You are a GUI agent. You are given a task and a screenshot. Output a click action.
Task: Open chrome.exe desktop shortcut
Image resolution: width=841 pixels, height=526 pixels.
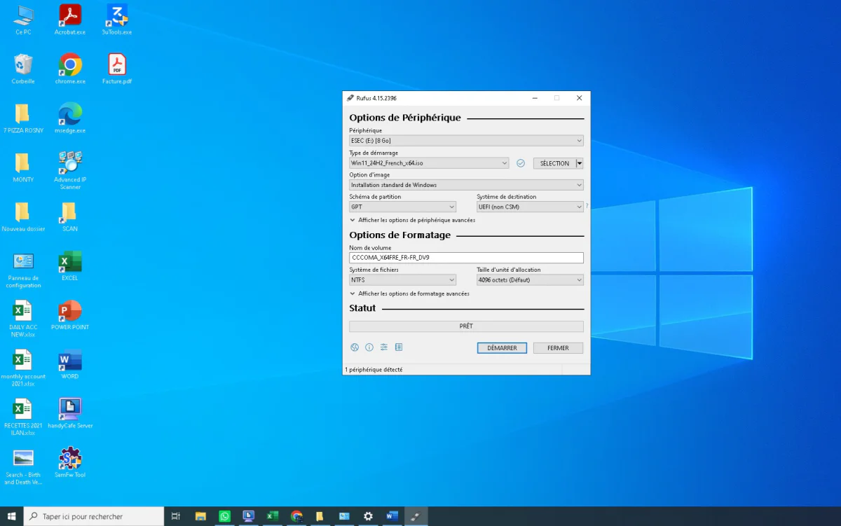pyautogui.click(x=70, y=69)
